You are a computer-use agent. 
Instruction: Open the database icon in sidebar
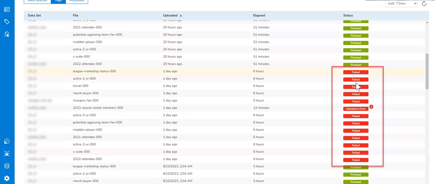[7, 166]
